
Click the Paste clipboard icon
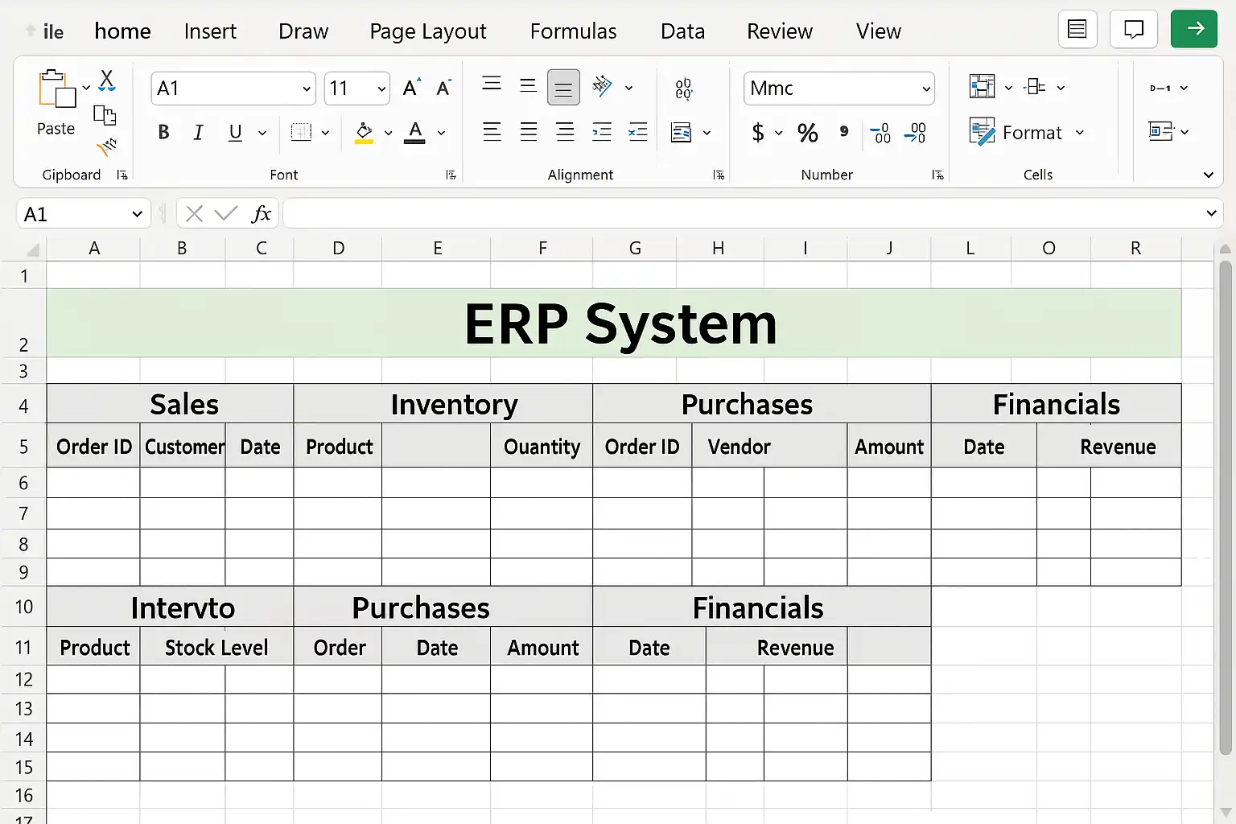pyautogui.click(x=56, y=89)
